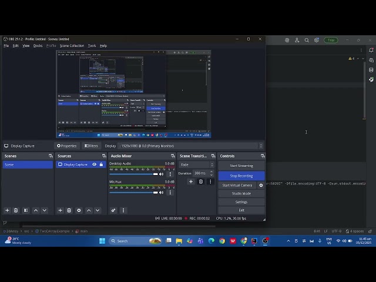Image resolution: width=376 pixels, height=282 pixels.
Task: Open the Fade transition dropdown
Action: click(x=197, y=164)
